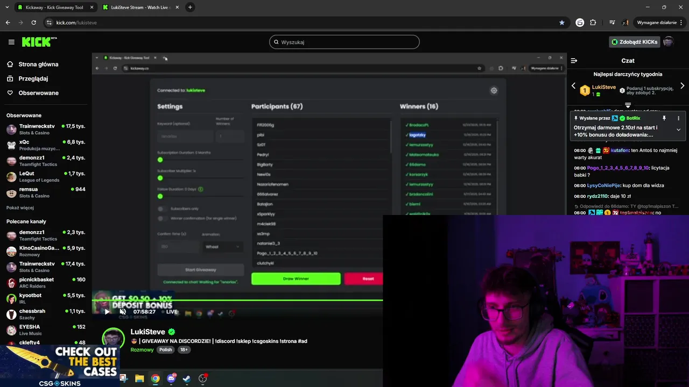
Task: Toggle the bookmark star
Action: pyautogui.click(x=562, y=23)
